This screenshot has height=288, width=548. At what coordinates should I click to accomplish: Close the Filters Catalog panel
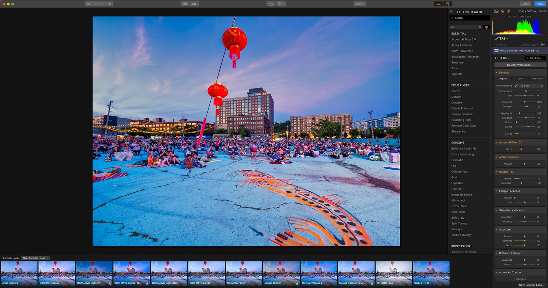(451, 12)
